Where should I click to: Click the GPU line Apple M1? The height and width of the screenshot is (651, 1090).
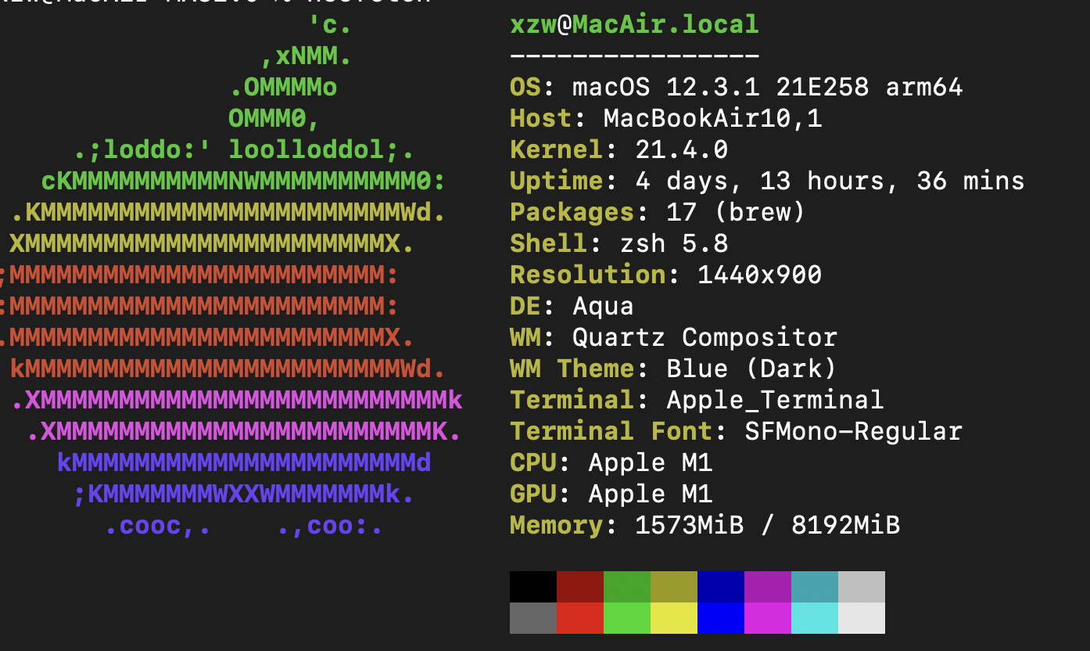pyautogui.click(x=611, y=494)
